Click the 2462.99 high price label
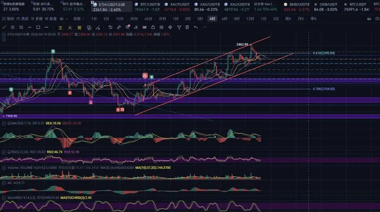 (242, 44)
